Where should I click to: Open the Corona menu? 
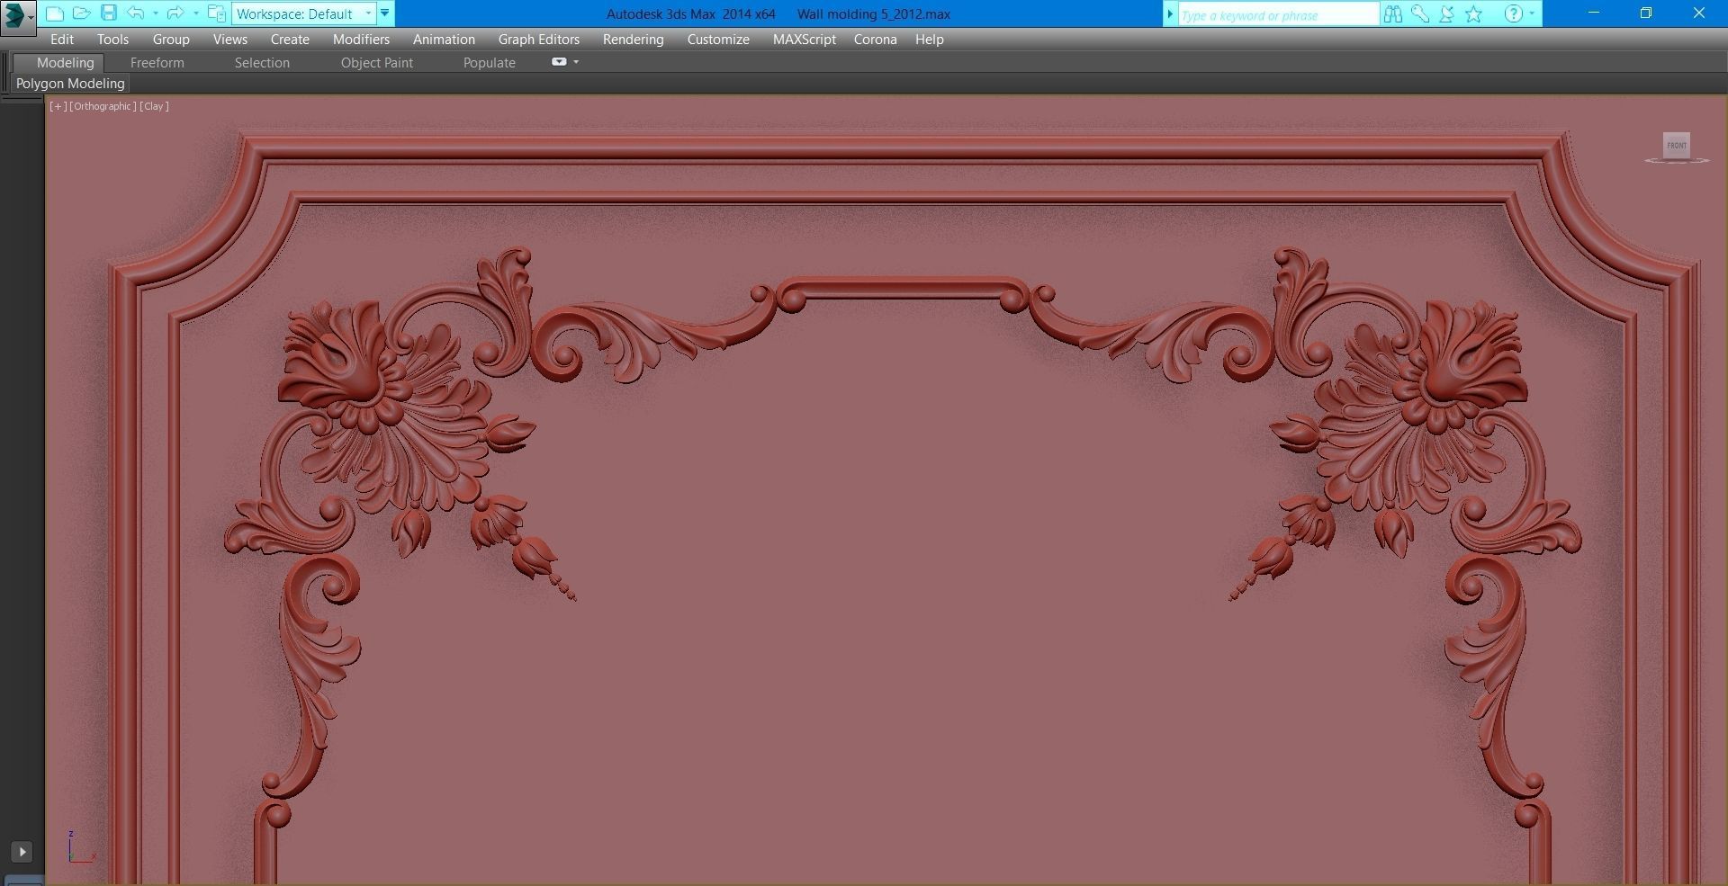pyautogui.click(x=875, y=40)
